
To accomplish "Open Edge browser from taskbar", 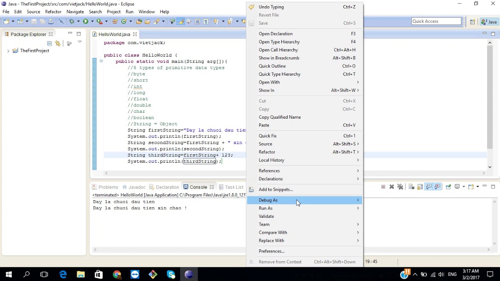I will [62, 274].
